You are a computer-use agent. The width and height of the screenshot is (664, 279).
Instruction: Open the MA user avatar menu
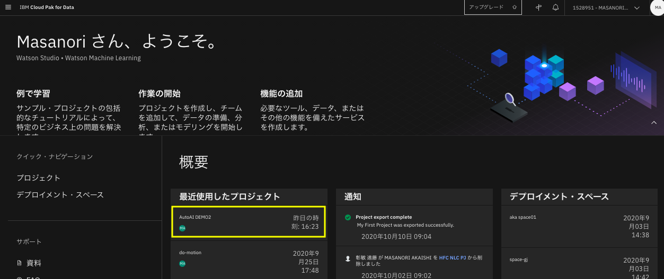pyautogui.click(x=658, y=7)
